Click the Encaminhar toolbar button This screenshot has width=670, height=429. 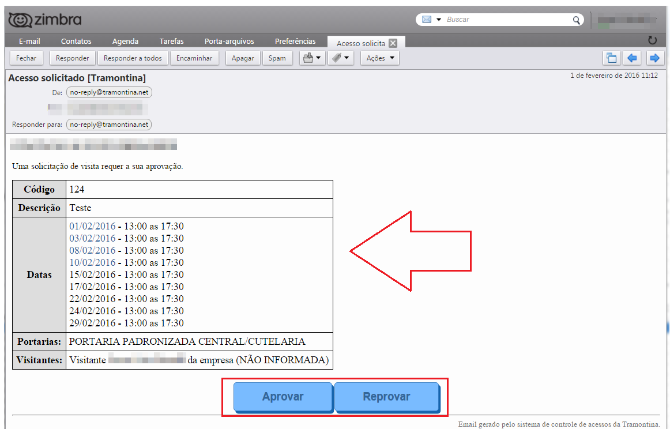coord(194,58)
